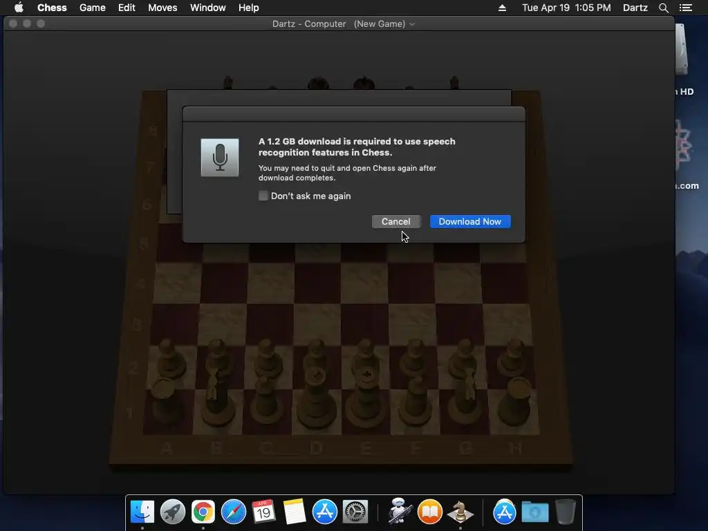
Task: Open App Store icon next to Downloads folder
Action: pyautogui.click(x=504, y=512)
